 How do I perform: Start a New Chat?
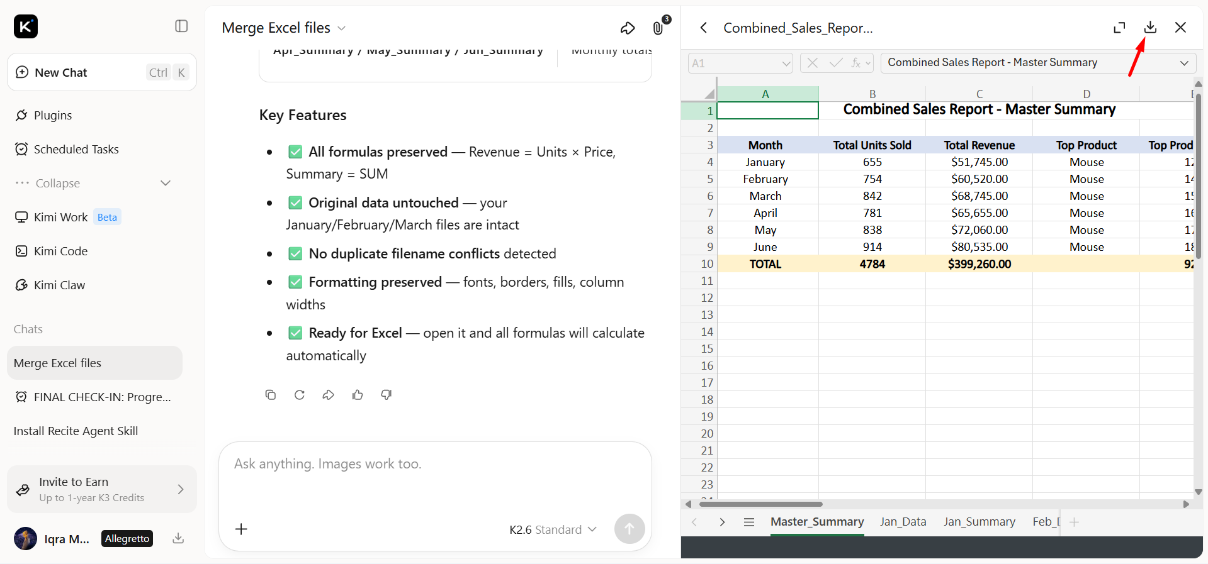[102, 72]
